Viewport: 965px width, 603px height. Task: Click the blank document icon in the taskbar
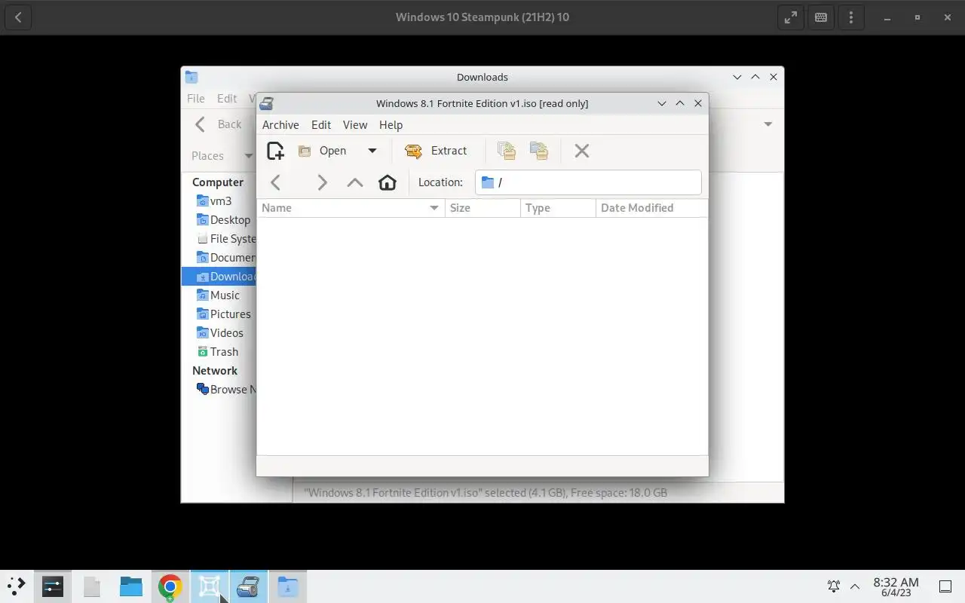pos(92,586)
